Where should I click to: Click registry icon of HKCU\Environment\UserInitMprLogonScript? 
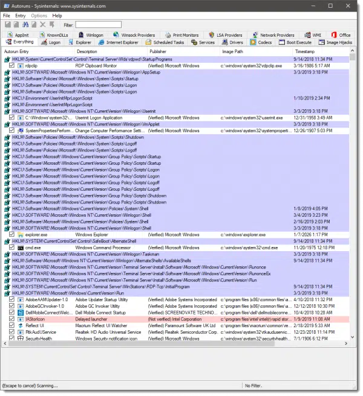tap(7, 98)
